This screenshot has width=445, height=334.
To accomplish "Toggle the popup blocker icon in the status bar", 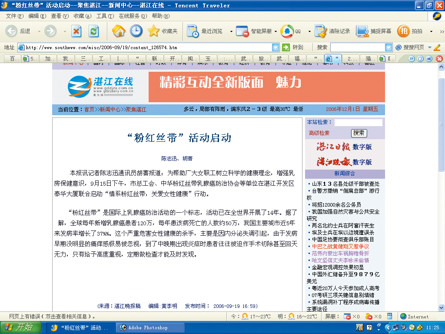I will pos(347,316).
